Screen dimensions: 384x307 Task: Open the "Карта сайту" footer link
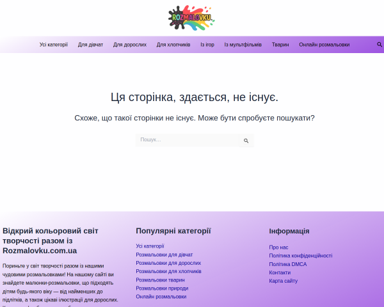click(x=284, y=281)
